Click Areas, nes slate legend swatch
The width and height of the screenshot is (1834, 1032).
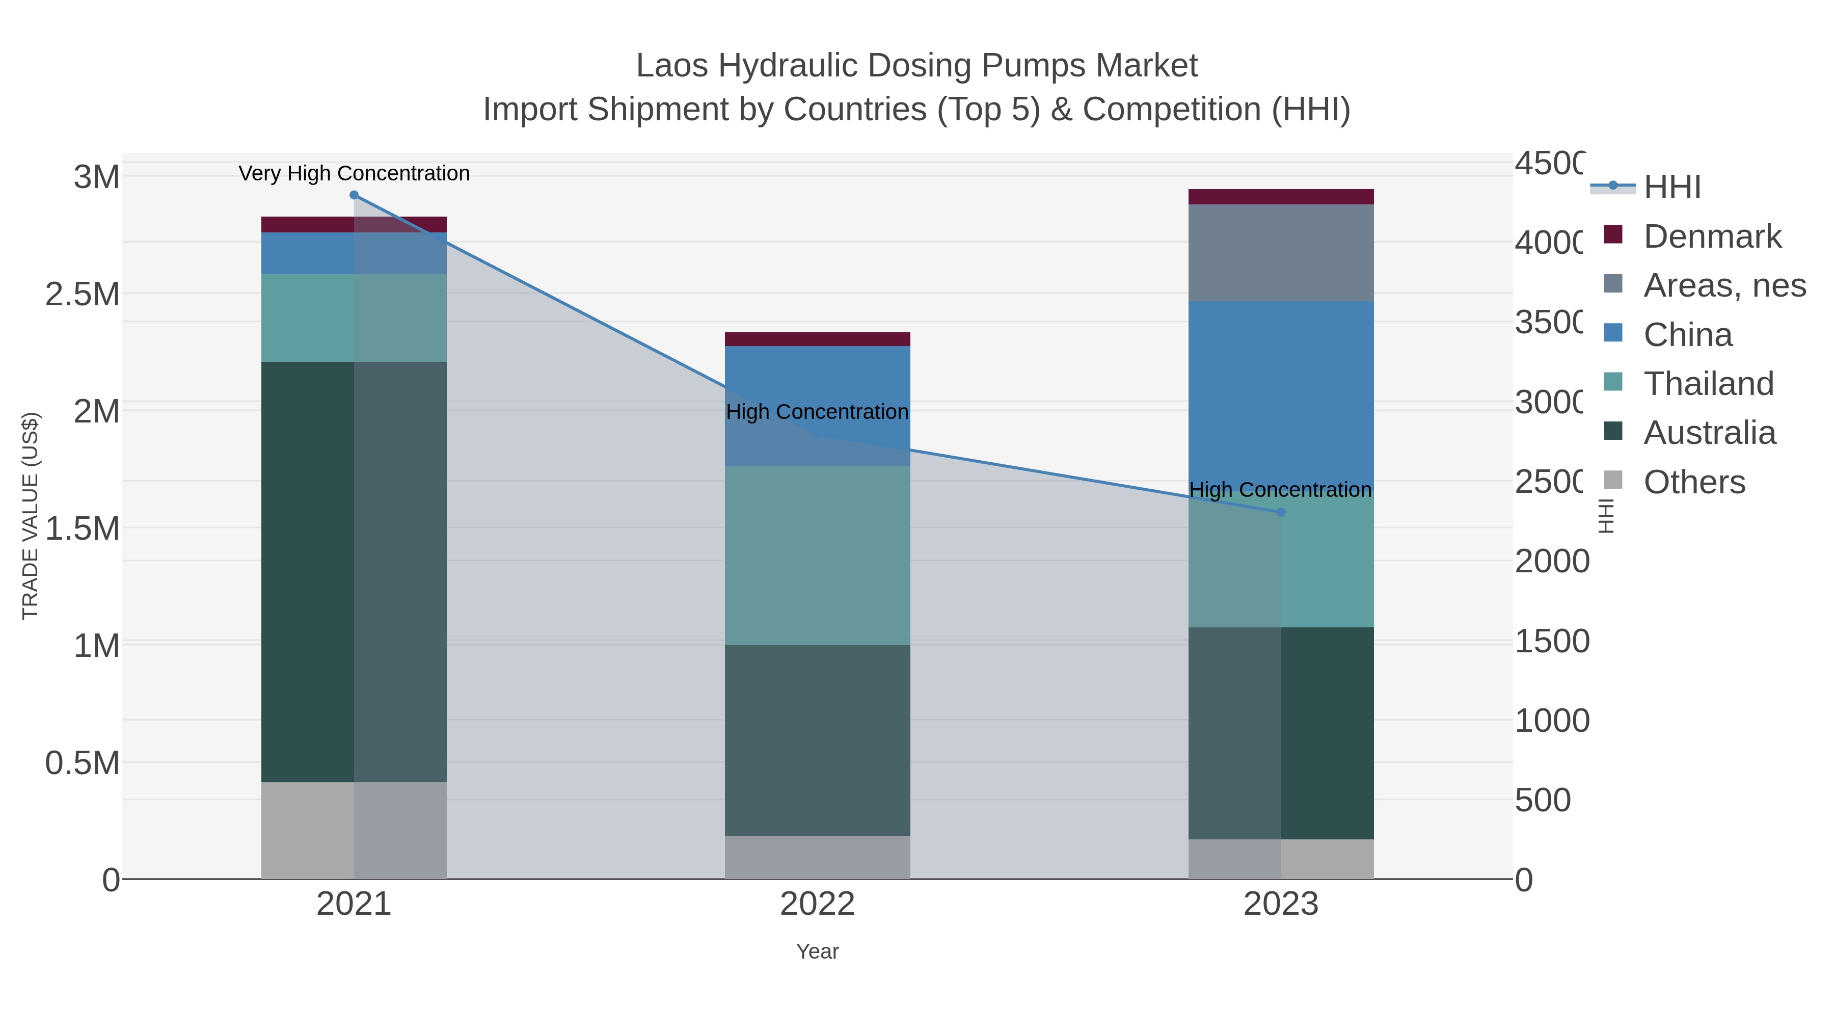pos(1612,283)
